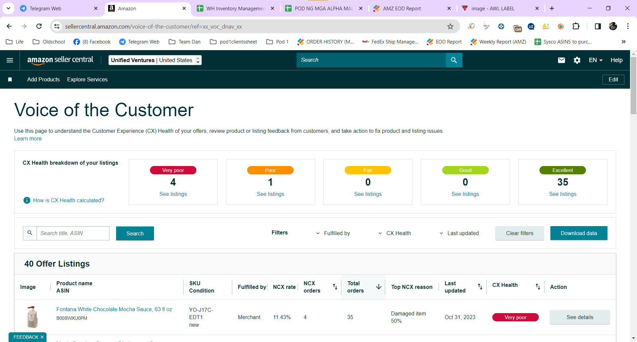Show more bookmarks chevron
Viewport: 637px width, 342px height.
click(624, 42)
